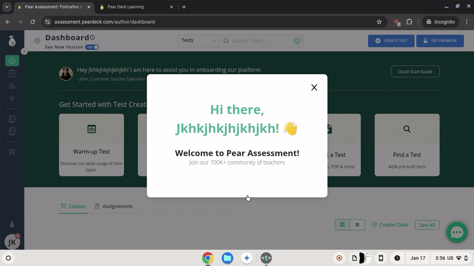
Task: Open the Manage Class icon in sidebar
Action: pyautogui.click(x=12, y=152)
